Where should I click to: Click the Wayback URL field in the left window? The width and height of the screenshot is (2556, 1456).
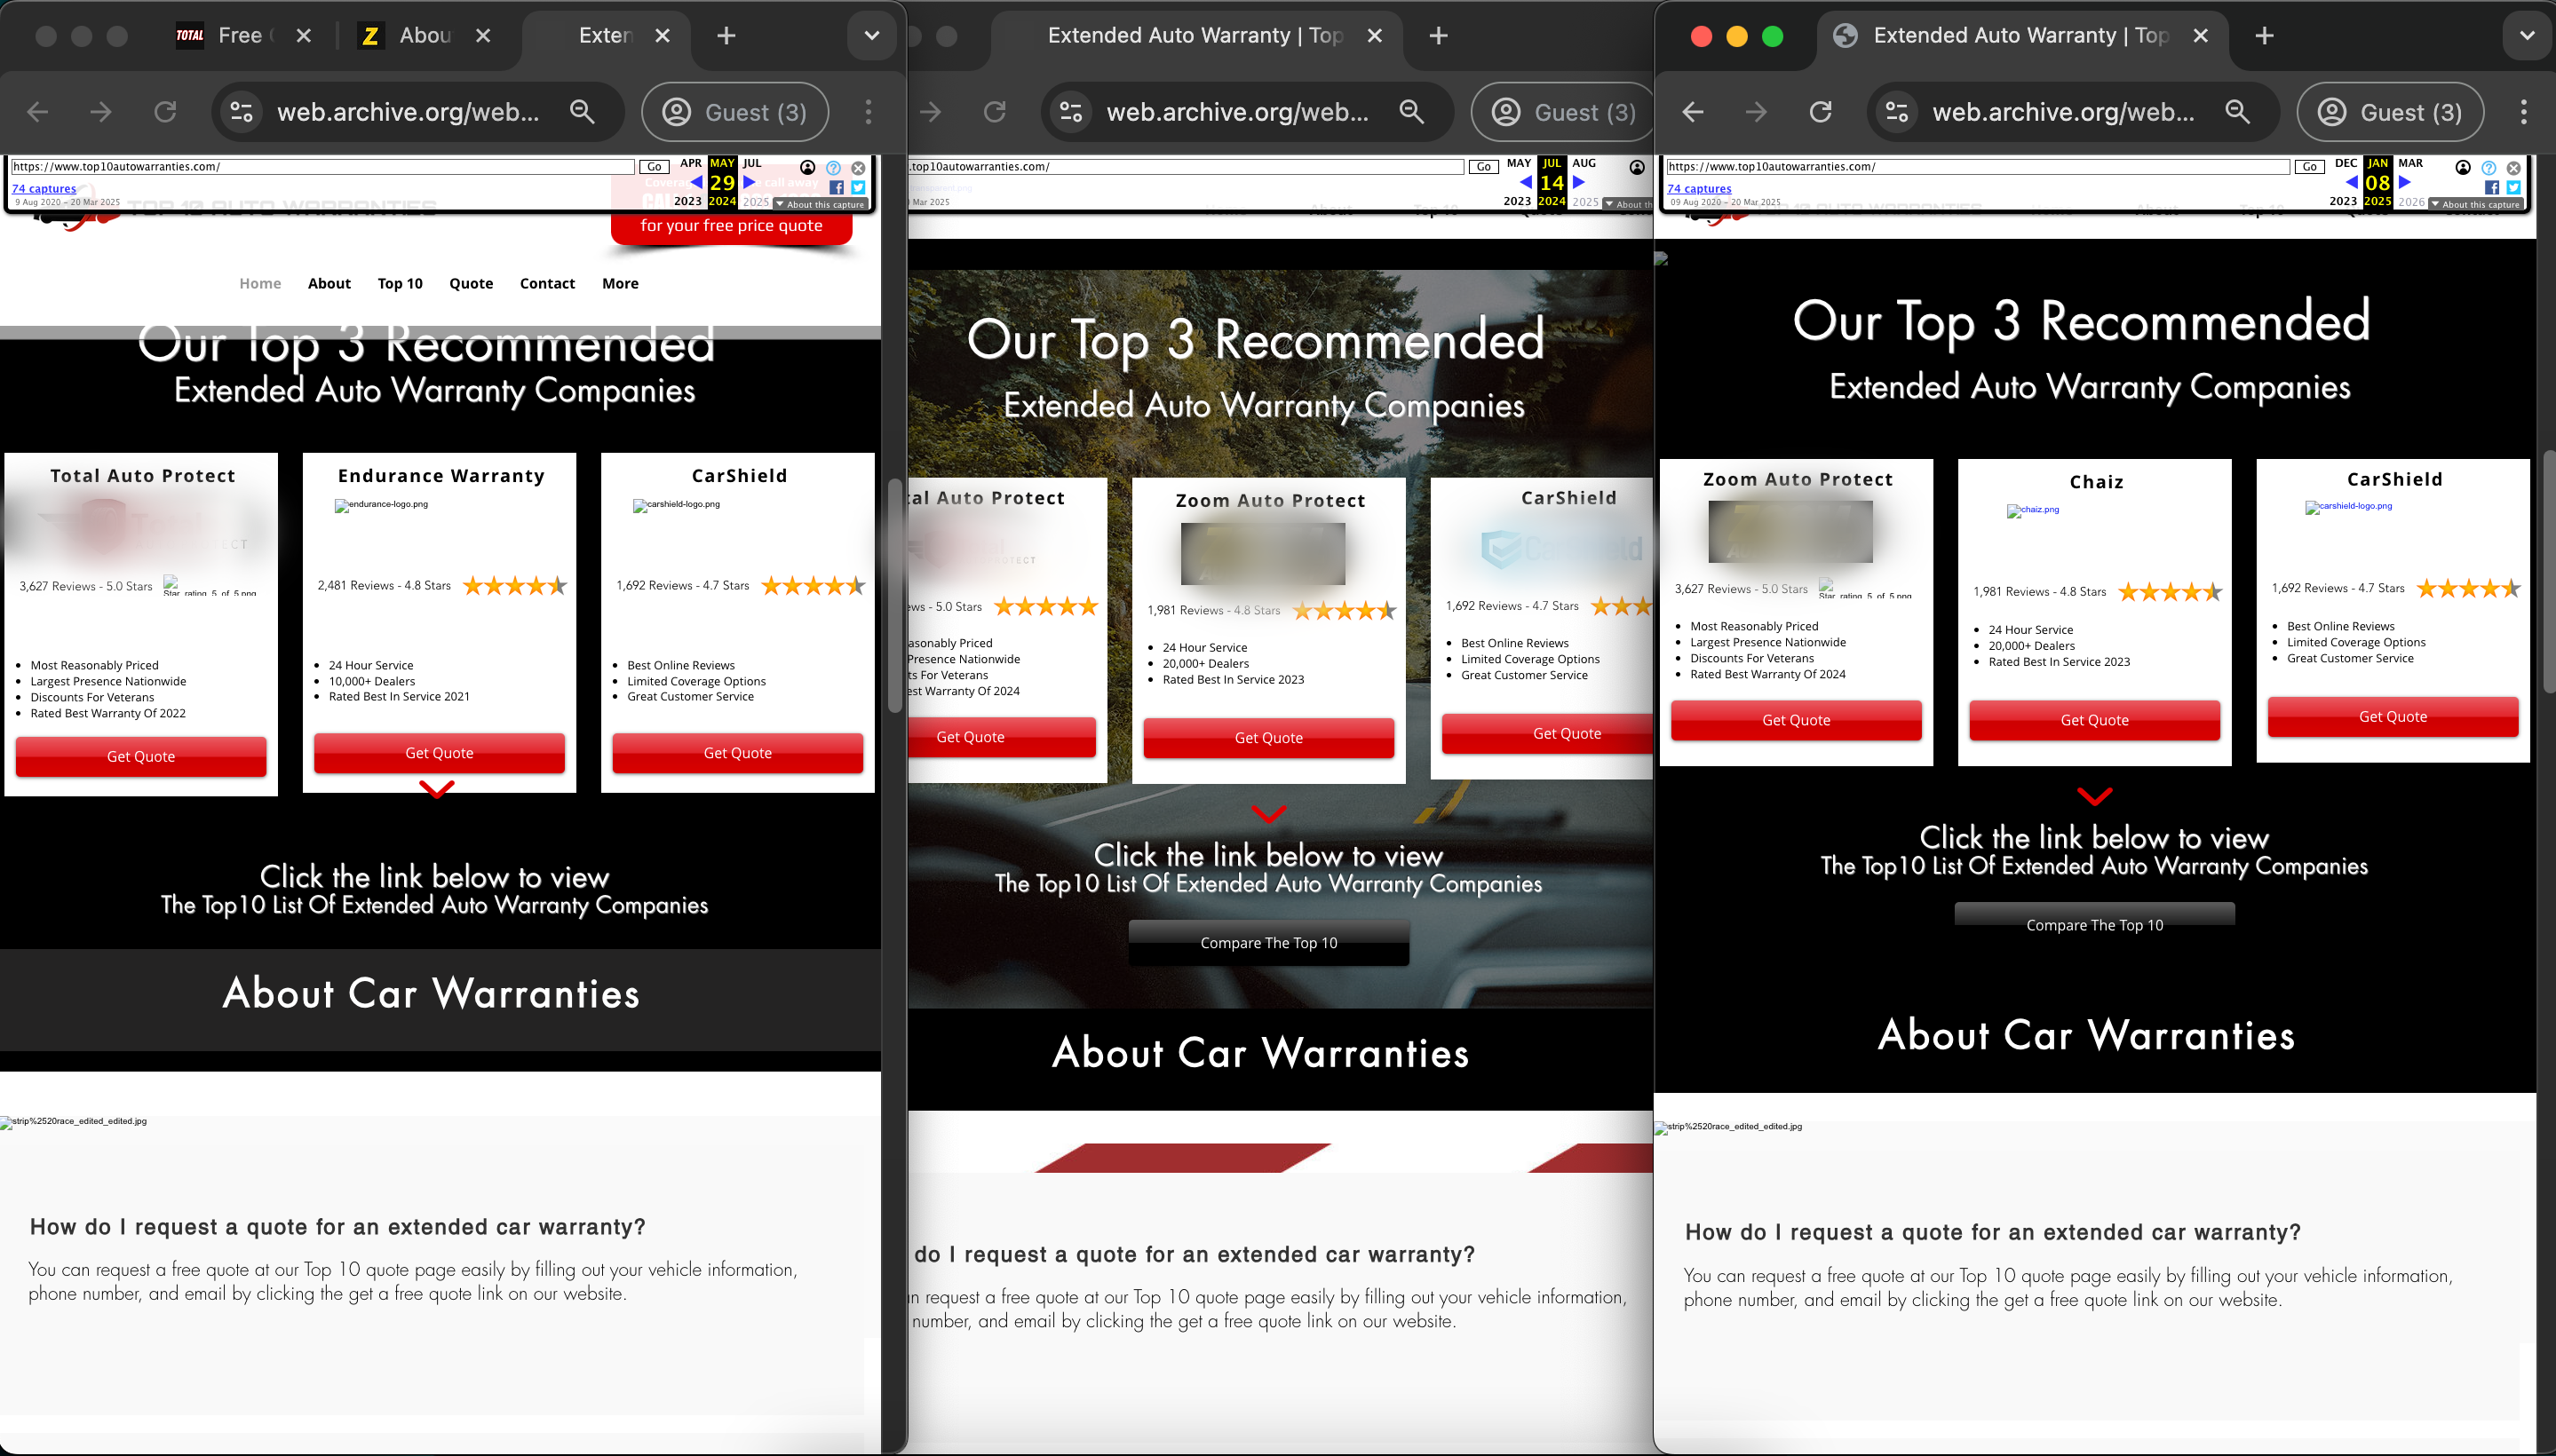[323, 167]
